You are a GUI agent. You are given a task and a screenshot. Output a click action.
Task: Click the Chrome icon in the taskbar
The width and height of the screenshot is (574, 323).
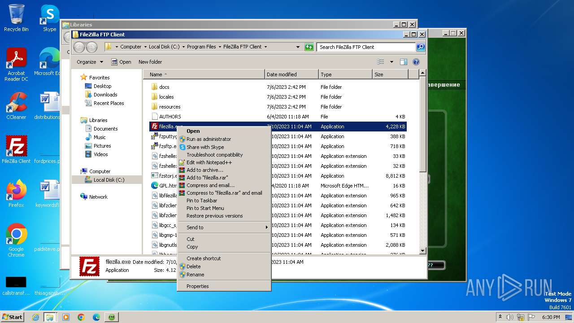click(x=81, y=317)
